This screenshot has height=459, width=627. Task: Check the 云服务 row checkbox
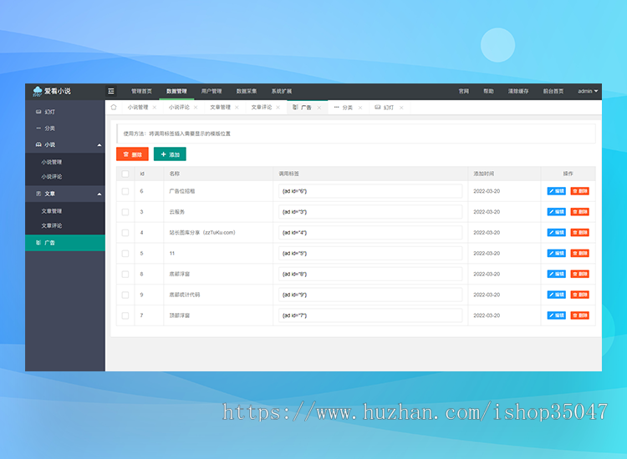tap(125, 212)
